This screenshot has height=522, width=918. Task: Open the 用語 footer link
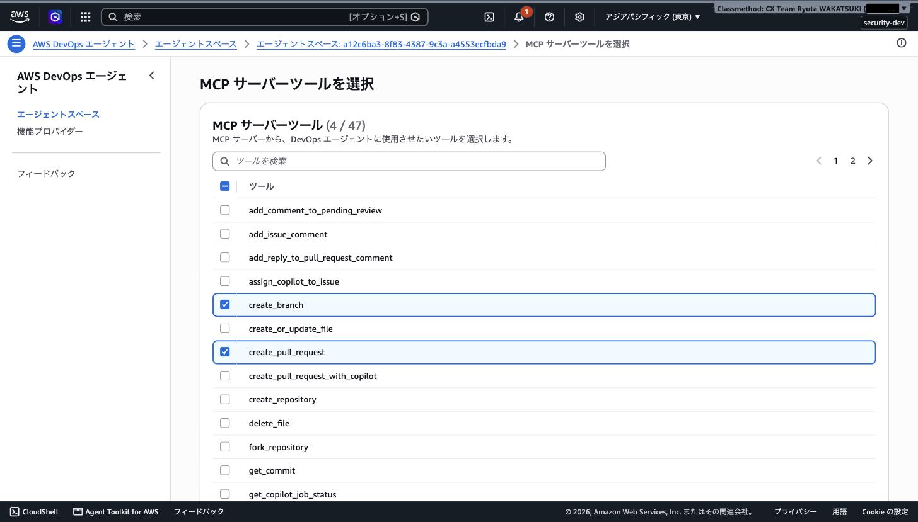coord(839,512)
